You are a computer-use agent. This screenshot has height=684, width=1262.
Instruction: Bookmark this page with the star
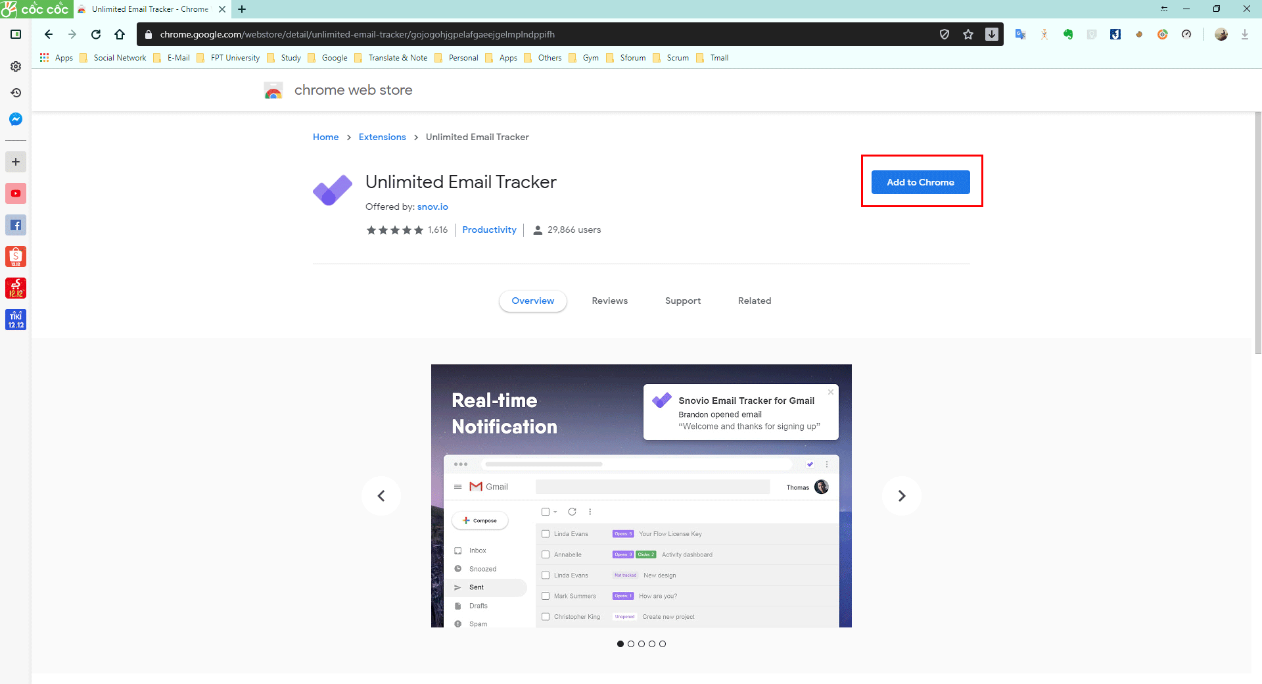pos(968,34)
